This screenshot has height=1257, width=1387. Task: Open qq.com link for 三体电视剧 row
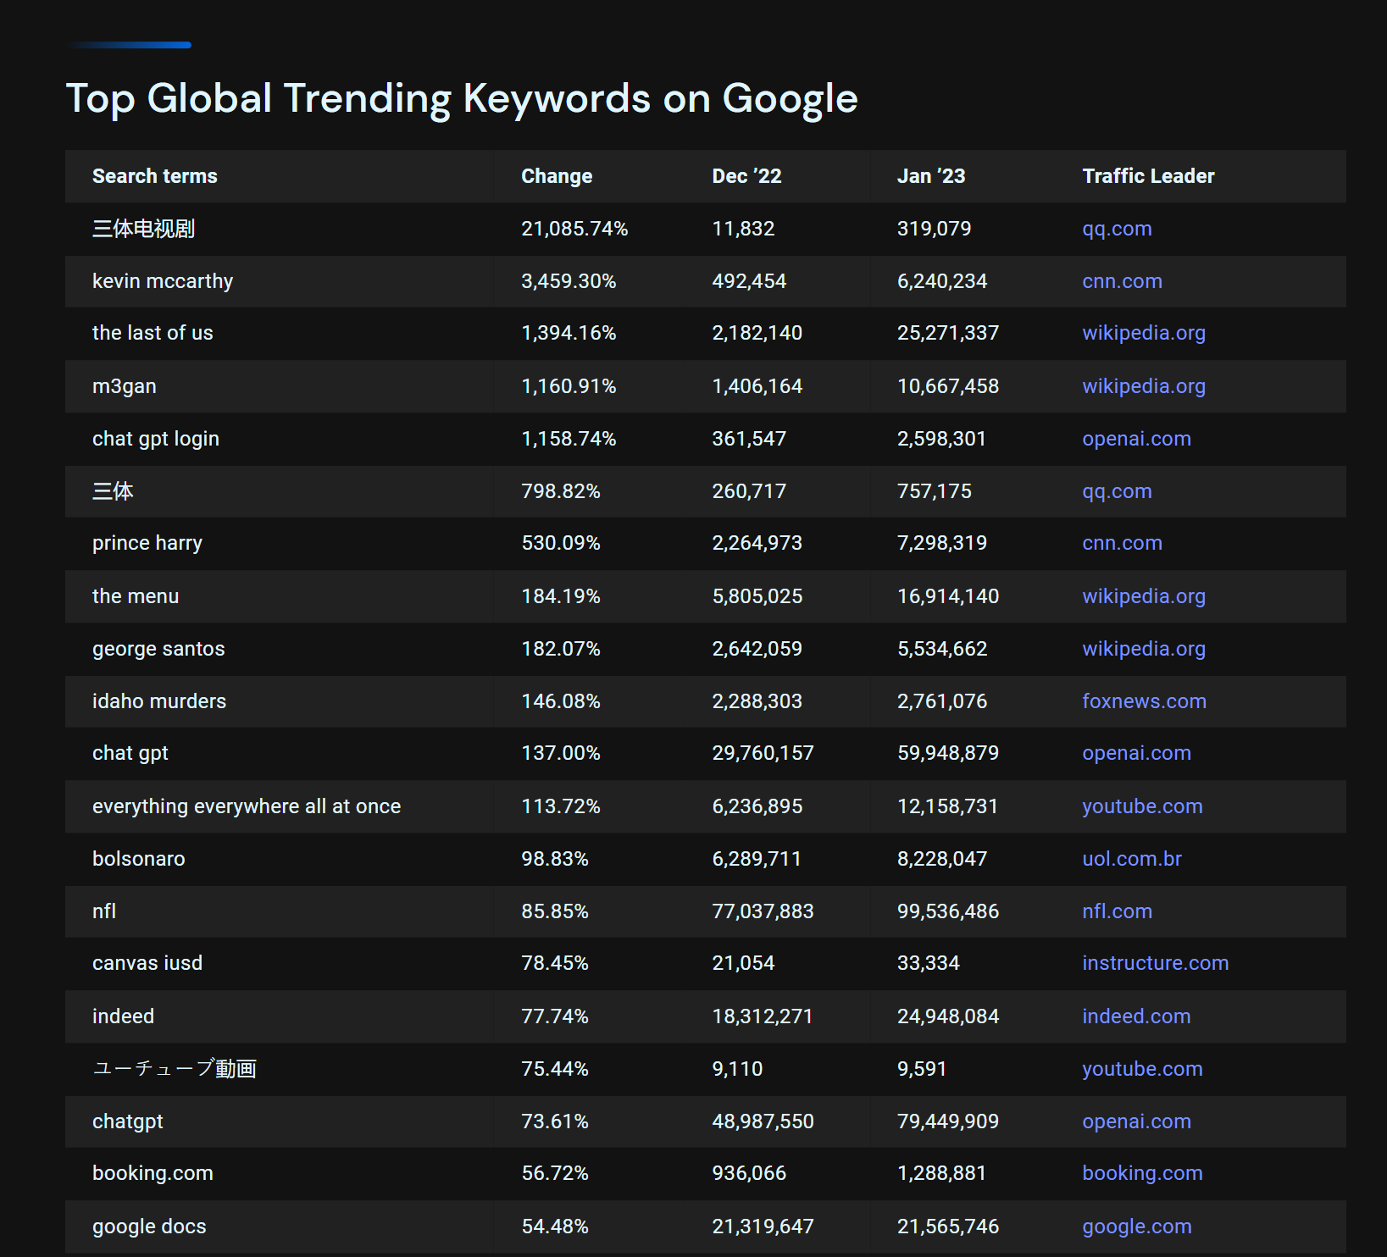[1117, 229]
